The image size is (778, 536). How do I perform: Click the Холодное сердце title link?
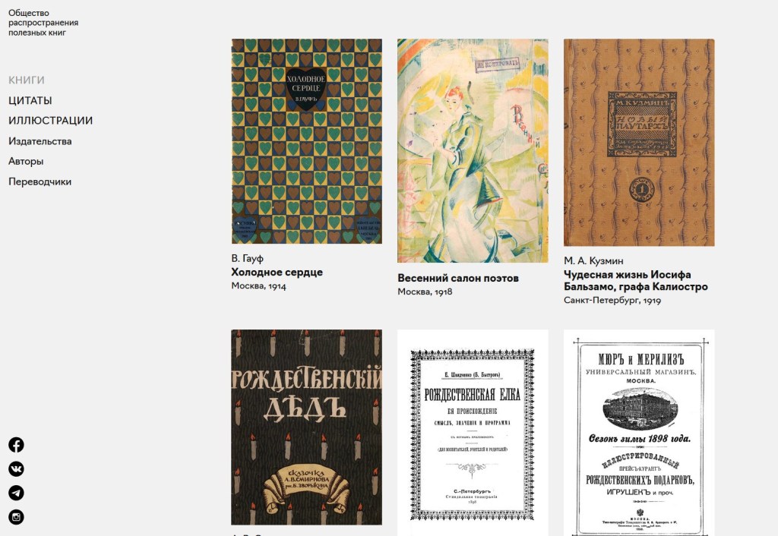[x=277, y=273]
